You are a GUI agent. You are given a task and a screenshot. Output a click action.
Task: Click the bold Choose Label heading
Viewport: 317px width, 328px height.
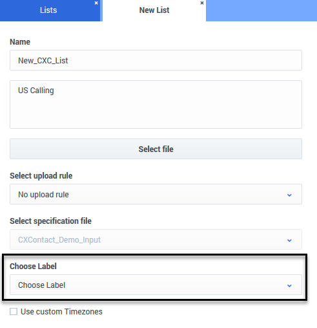click(x=33, y=267)
